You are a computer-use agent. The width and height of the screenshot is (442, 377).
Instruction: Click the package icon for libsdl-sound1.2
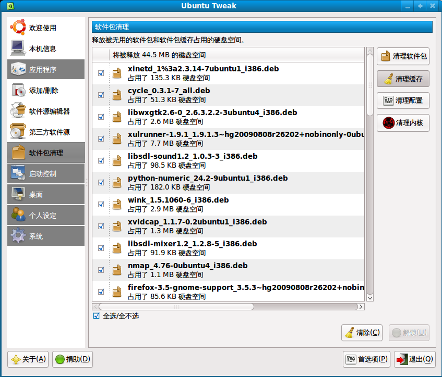pos(117,161)
